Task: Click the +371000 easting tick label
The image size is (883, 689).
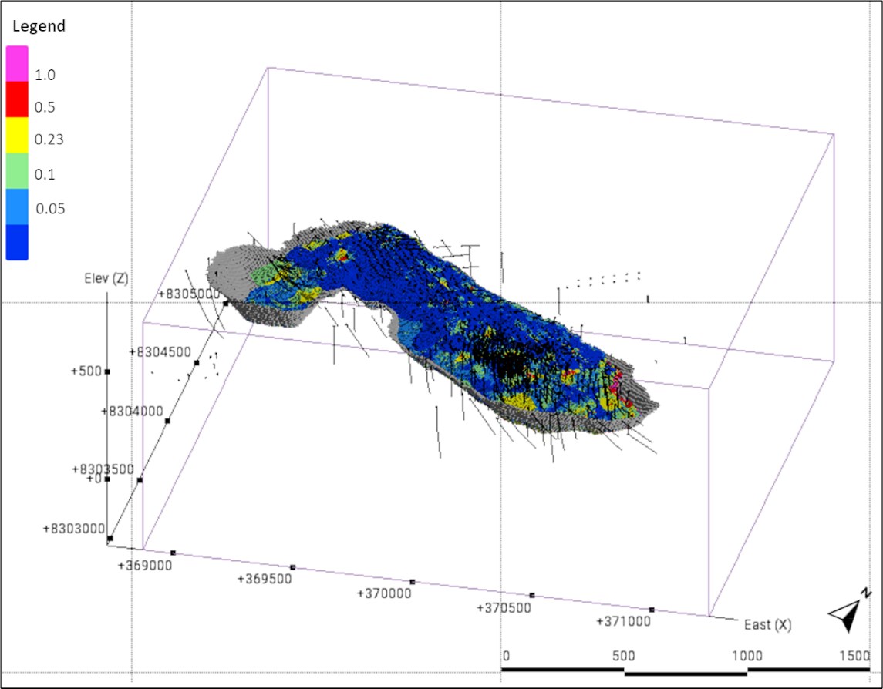Action: pyautogui.click(x=624, y=621)
